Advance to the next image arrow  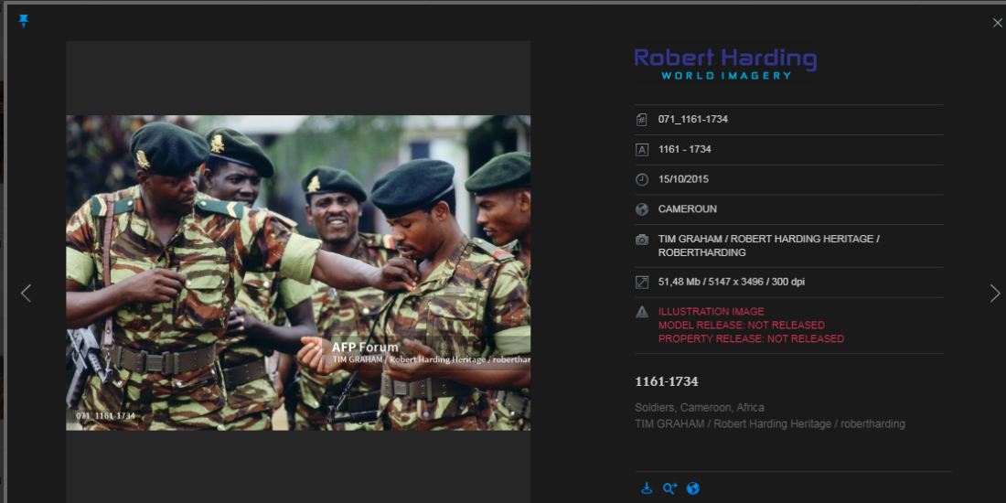(994, 294)
